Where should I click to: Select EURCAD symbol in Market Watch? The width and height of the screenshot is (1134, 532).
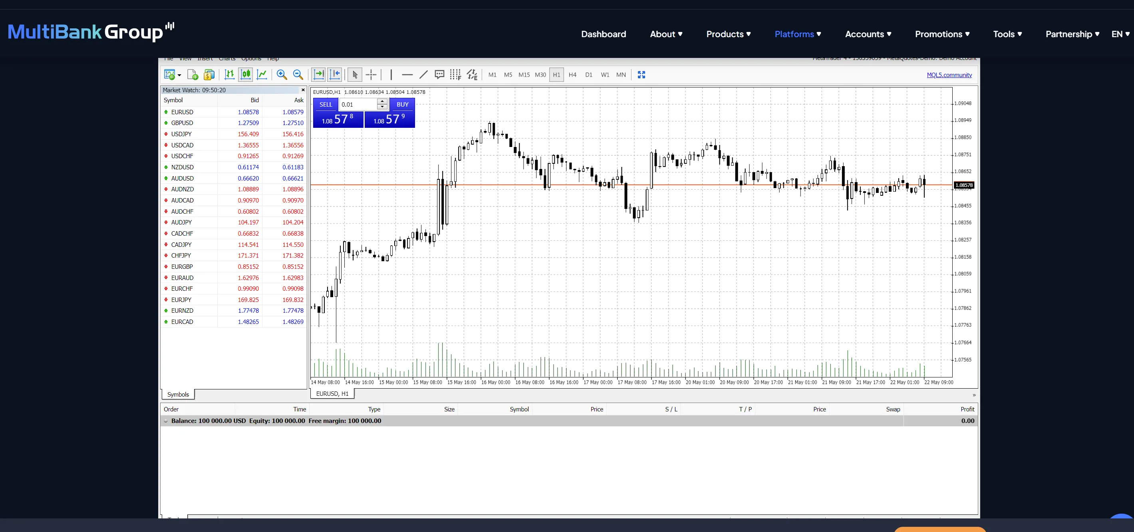click(182, 322)
